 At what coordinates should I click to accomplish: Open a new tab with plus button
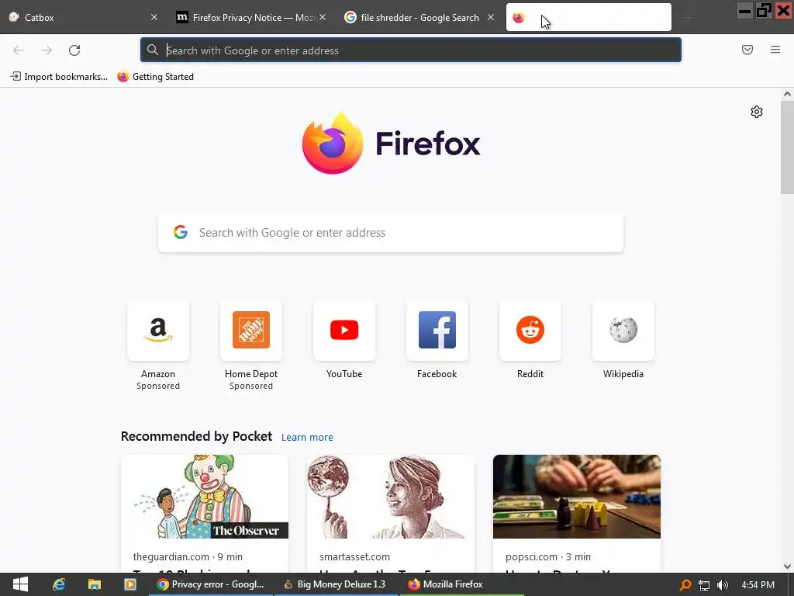[x=689, y=18]
